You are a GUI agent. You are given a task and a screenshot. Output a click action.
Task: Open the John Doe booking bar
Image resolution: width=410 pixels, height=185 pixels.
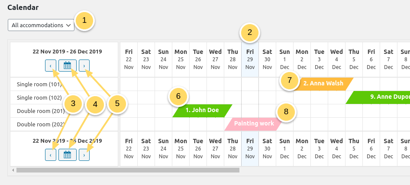click(202, 110)
